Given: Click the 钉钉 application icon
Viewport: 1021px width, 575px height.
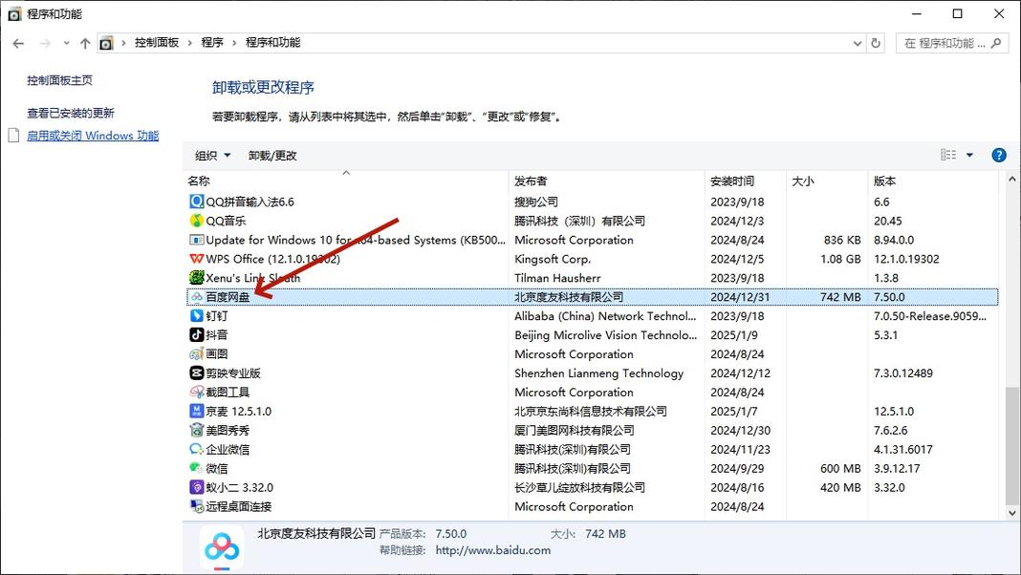Looking at the screenshot, I should pos(194,315).
